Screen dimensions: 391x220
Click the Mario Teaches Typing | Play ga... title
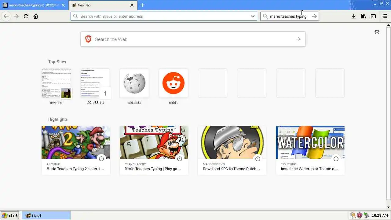tap(153, 169)
